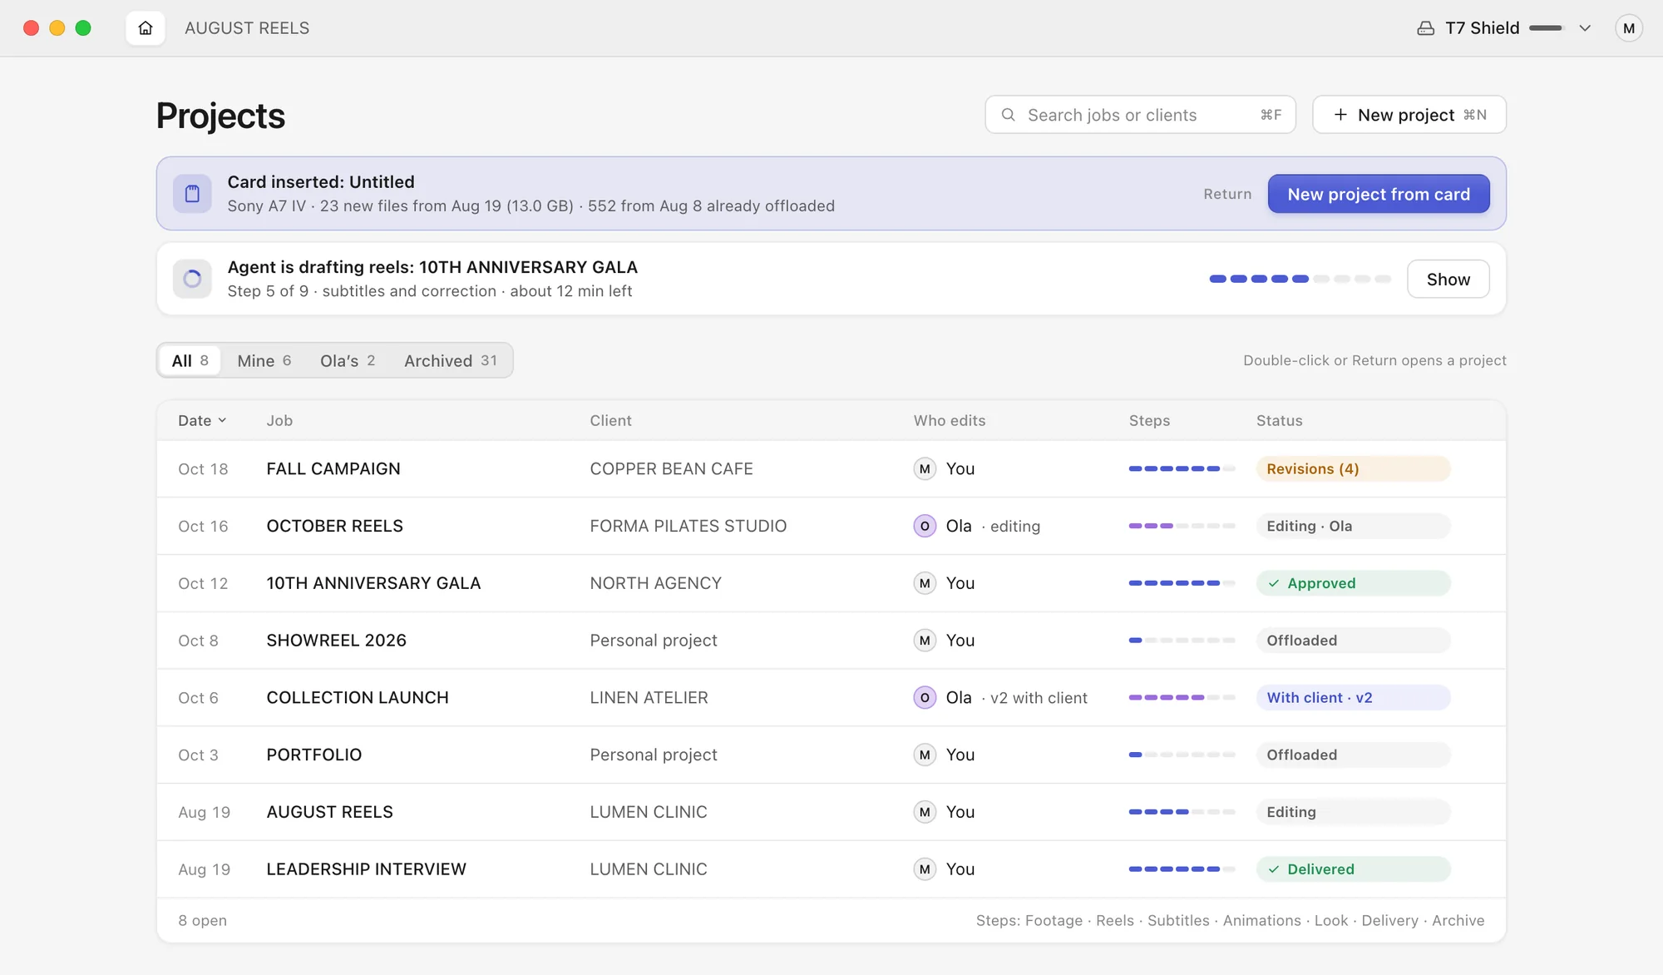Select the 10TH ANNIVERSARY GALA job row
This screenshot has height=975, width=1663.
click(x=831, y=583)
